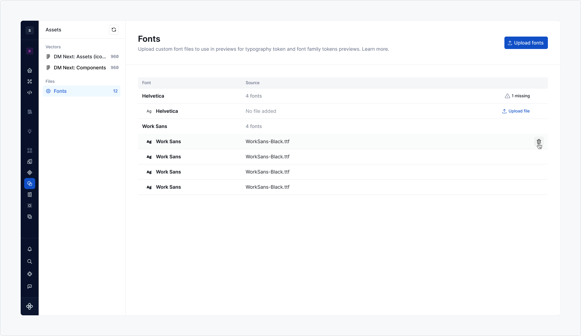The image size is (581, 336).
Task: Click the 'No file added' text
Action: (x=261, y=111)
